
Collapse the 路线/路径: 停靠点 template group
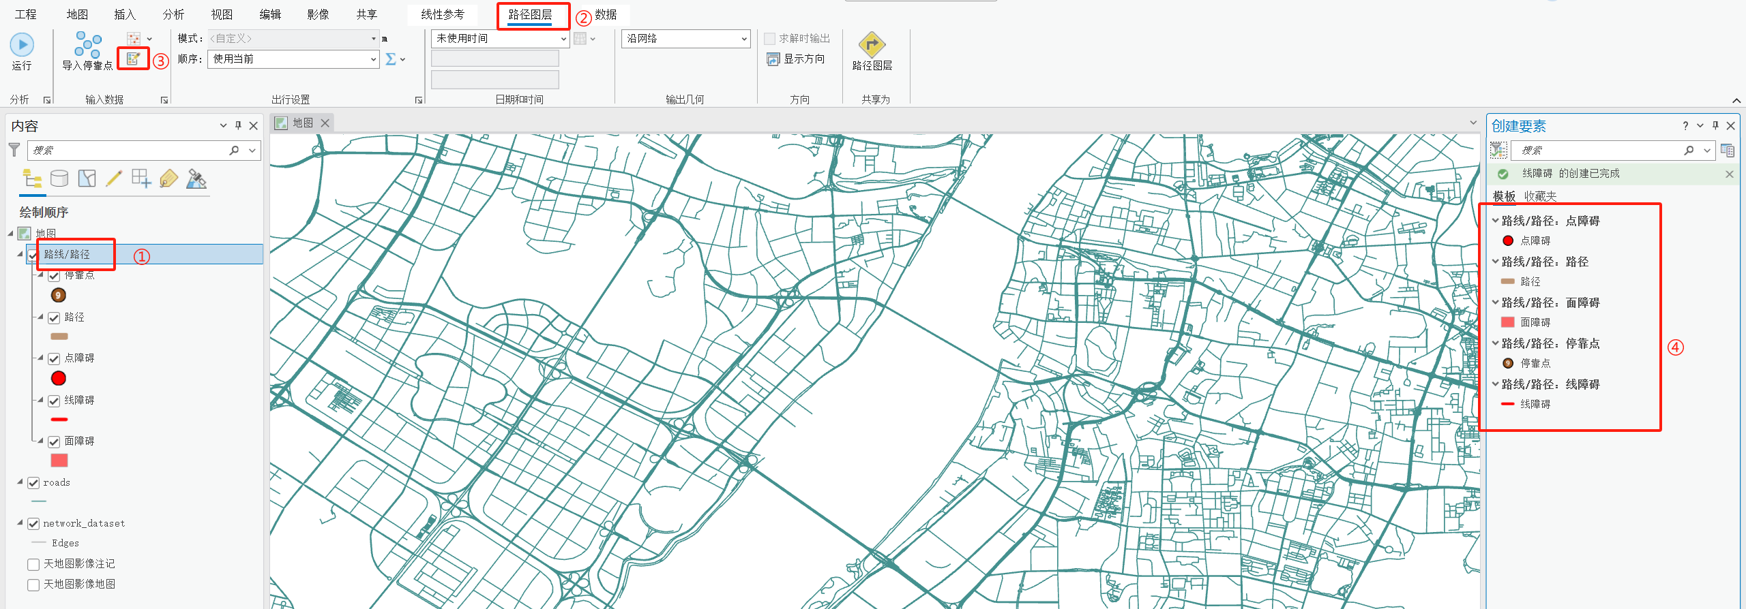coord(1496,343)
